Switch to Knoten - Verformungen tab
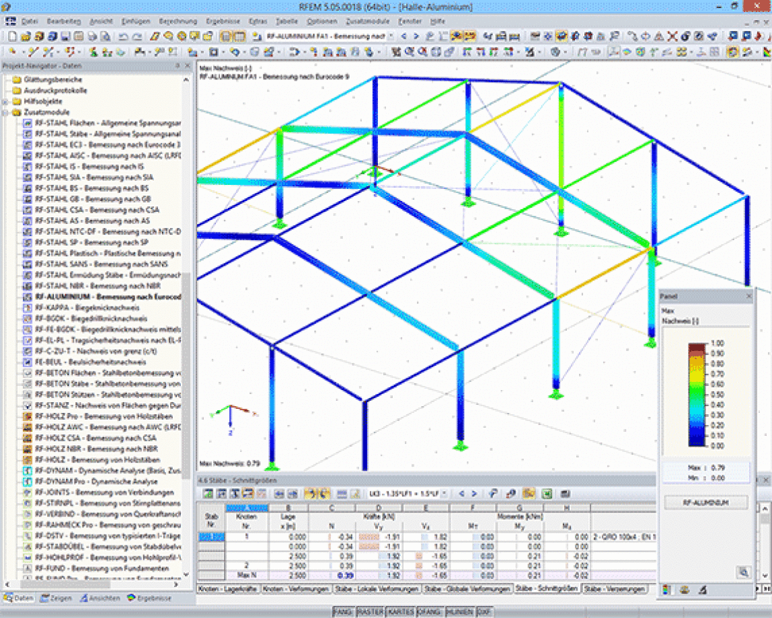 tap(295, 589)
